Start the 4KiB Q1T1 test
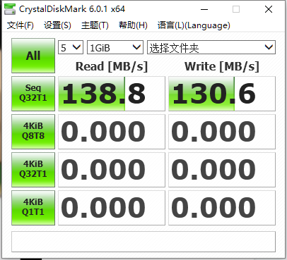 click(33, 208)
